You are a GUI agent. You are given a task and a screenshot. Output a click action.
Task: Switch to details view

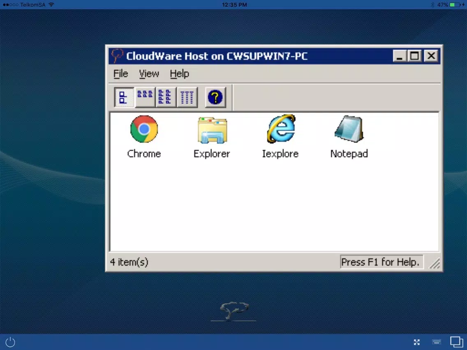[x=187, y=97]
